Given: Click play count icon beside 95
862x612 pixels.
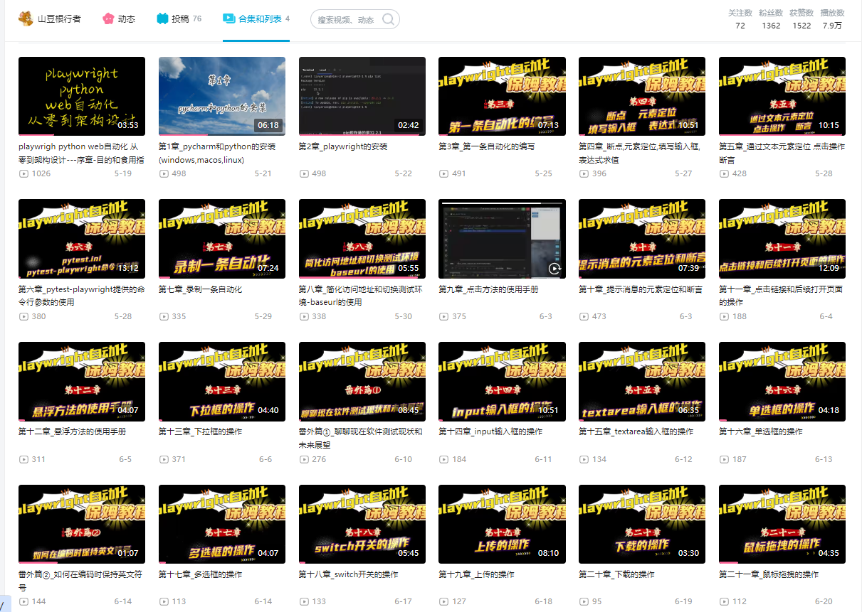Looking at the screenshot, I should click(x=584, y=601).
